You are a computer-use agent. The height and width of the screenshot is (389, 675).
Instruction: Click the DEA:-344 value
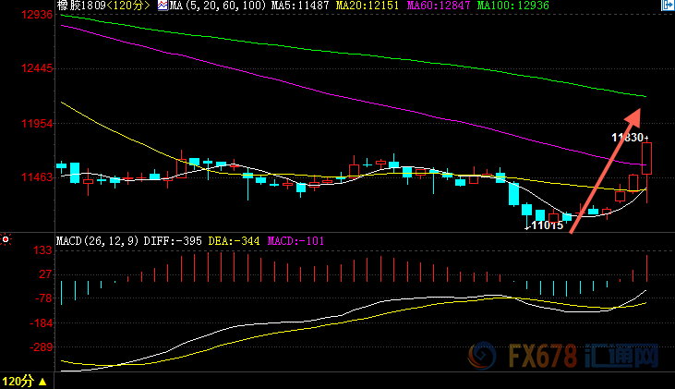pyautogui.click(x=234, y=241)
